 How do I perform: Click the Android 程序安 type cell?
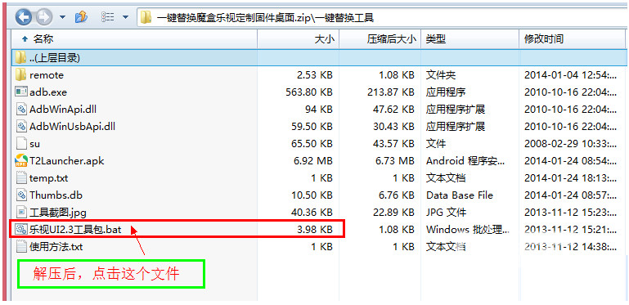465,161
